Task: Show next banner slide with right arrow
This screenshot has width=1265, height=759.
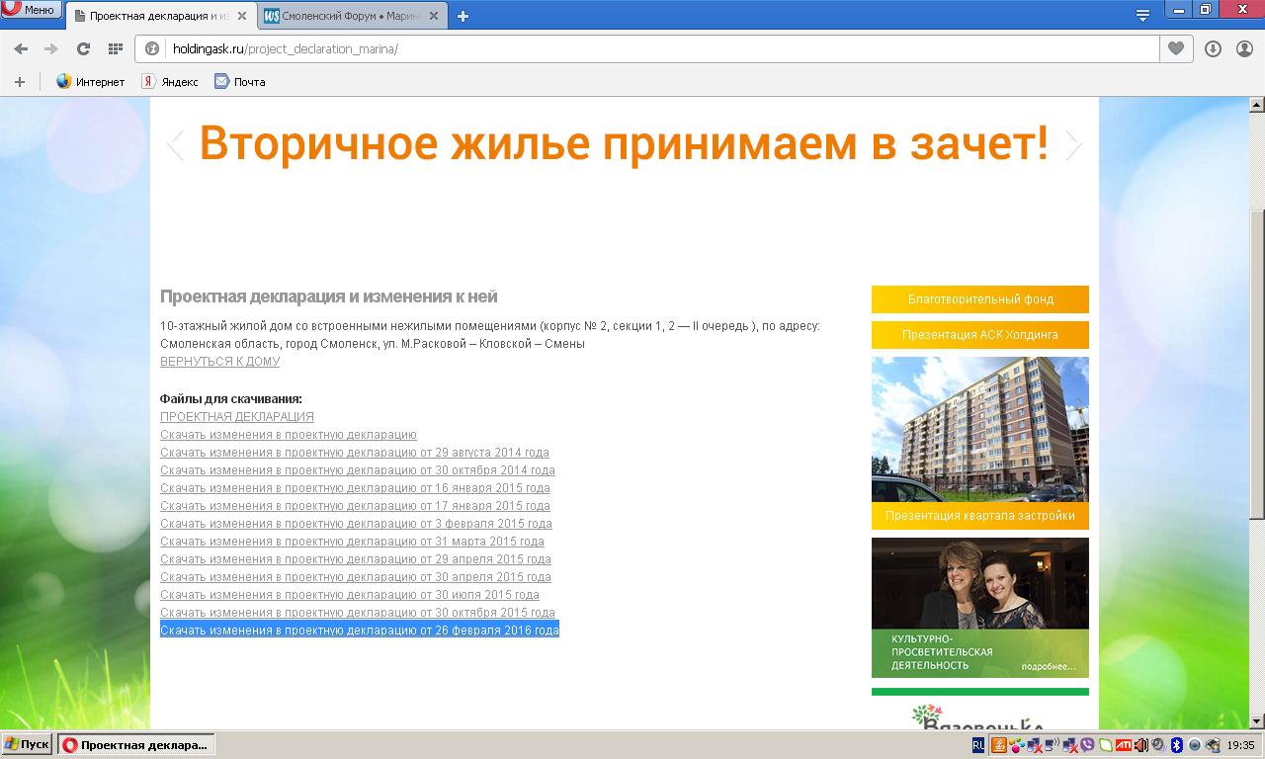Action: pyautogui.click(x=1074, y=145)
